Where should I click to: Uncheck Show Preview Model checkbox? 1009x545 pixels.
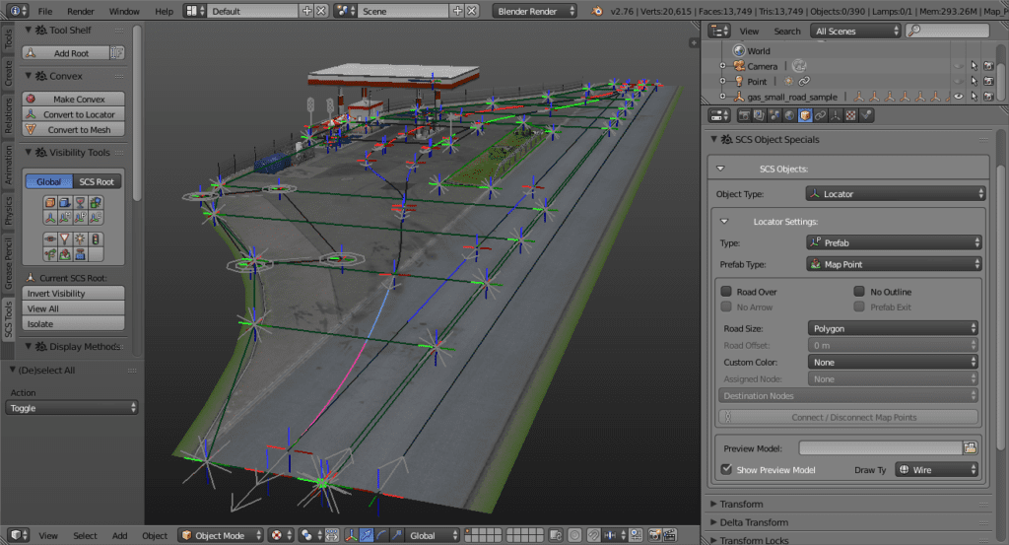pos(727,470)
